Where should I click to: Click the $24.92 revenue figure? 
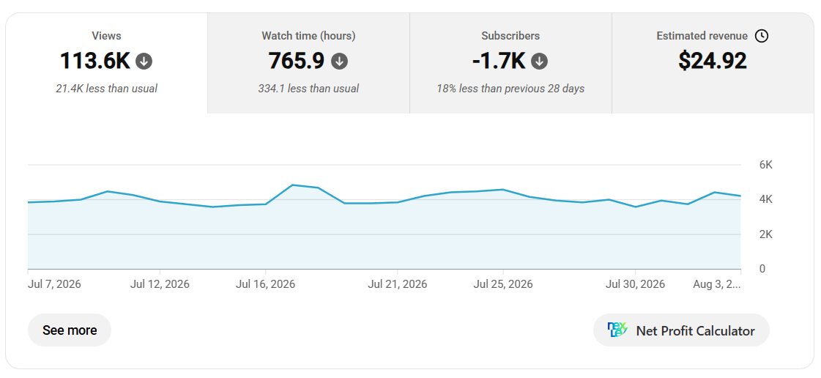click(x=713, y=61)
